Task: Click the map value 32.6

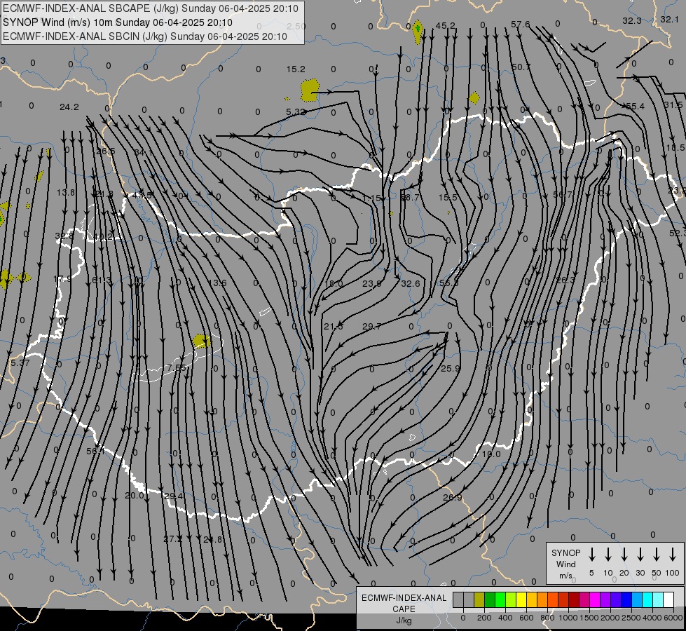Action: (411, 284)
